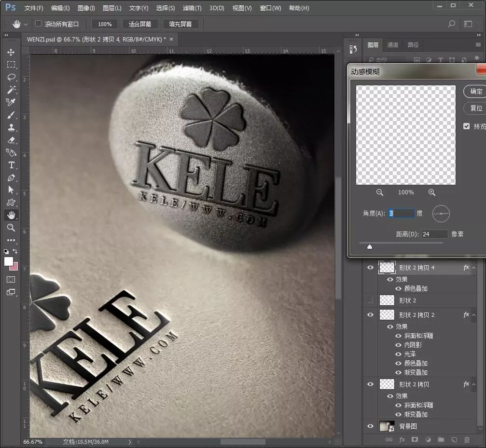Uncheck the 预览 preview checkbox

pyautogui.click(x=466, y=126)
